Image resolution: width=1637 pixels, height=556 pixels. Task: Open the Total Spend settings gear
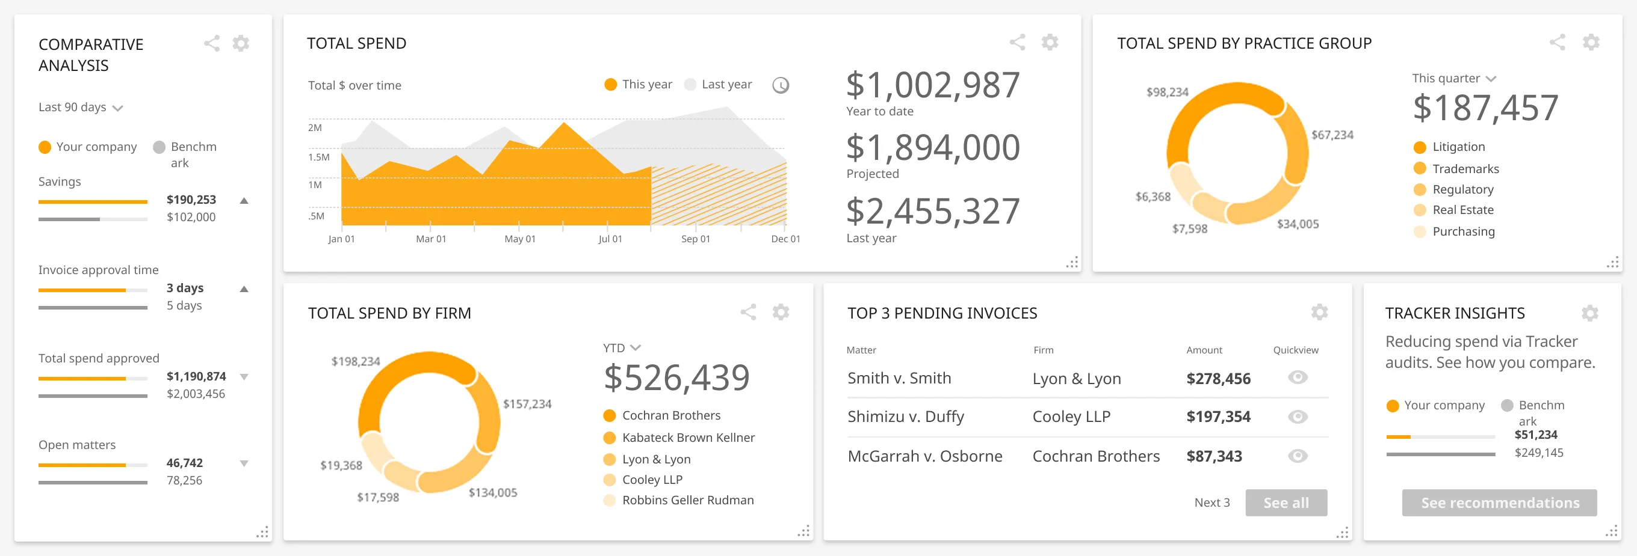(x=1048, y=43)
